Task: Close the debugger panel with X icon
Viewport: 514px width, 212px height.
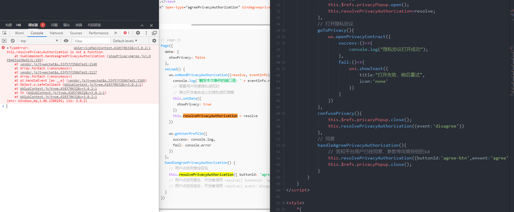Action: point(151,26)
